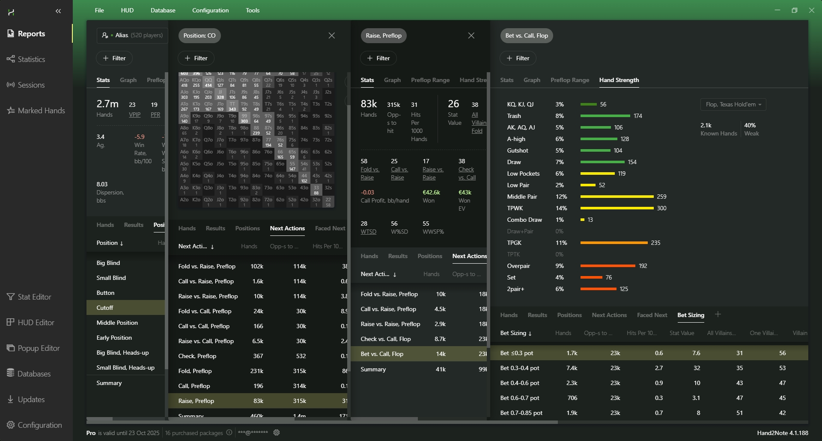The image size is (822, 441).
Task: Open the Database menu
Action: coord(163,10)
